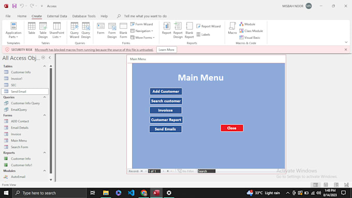The width and height of the screenshot is (352, 198).
Task: Collapse the navigation pane with shutter arrow
Action: tap(50, 58)
